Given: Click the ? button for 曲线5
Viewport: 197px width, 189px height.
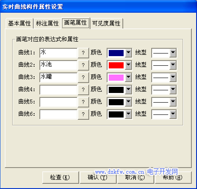Looking at the screenshot, I should click(x=83, y=102).
